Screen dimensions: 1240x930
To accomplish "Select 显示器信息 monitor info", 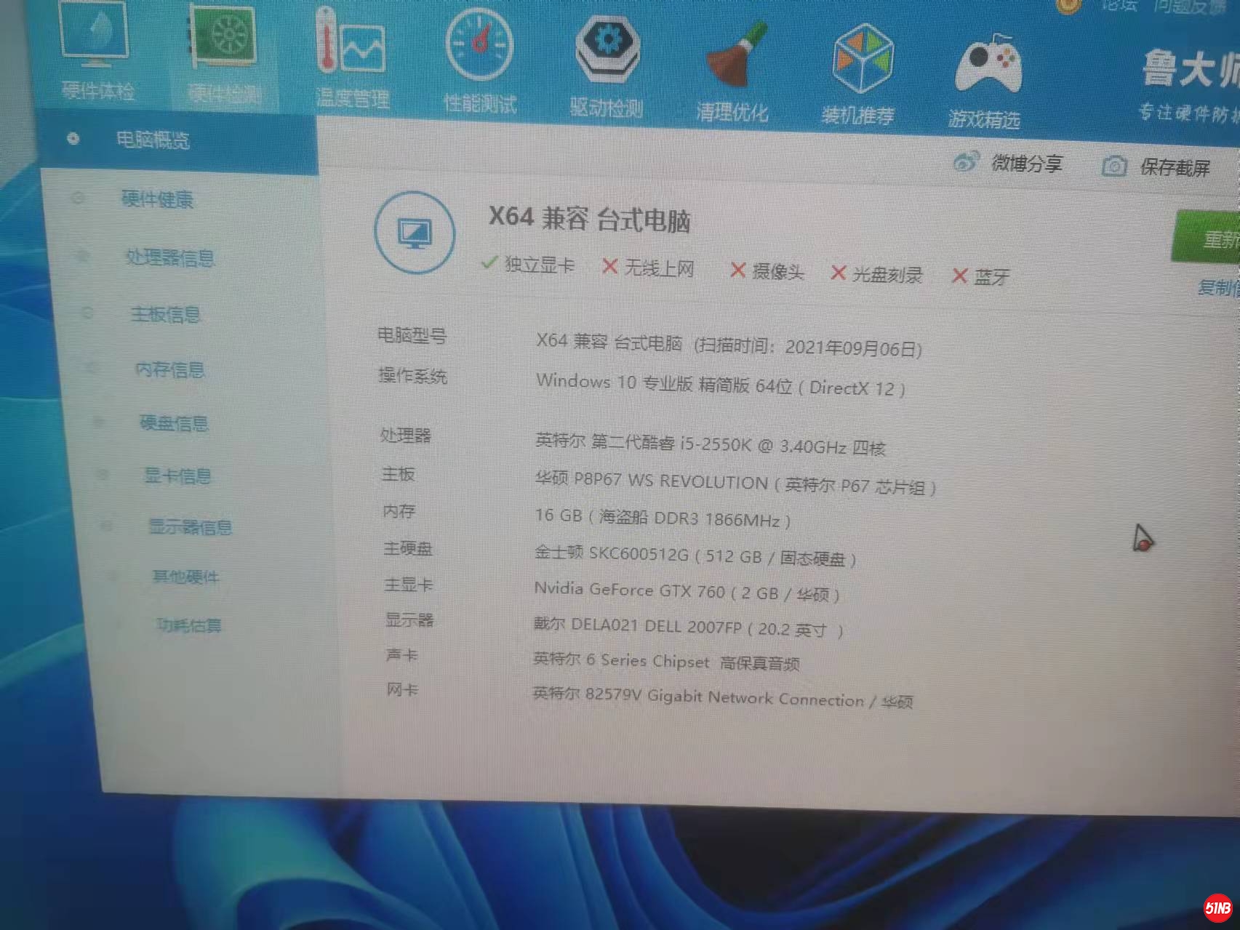I will (x=191, y=526).
